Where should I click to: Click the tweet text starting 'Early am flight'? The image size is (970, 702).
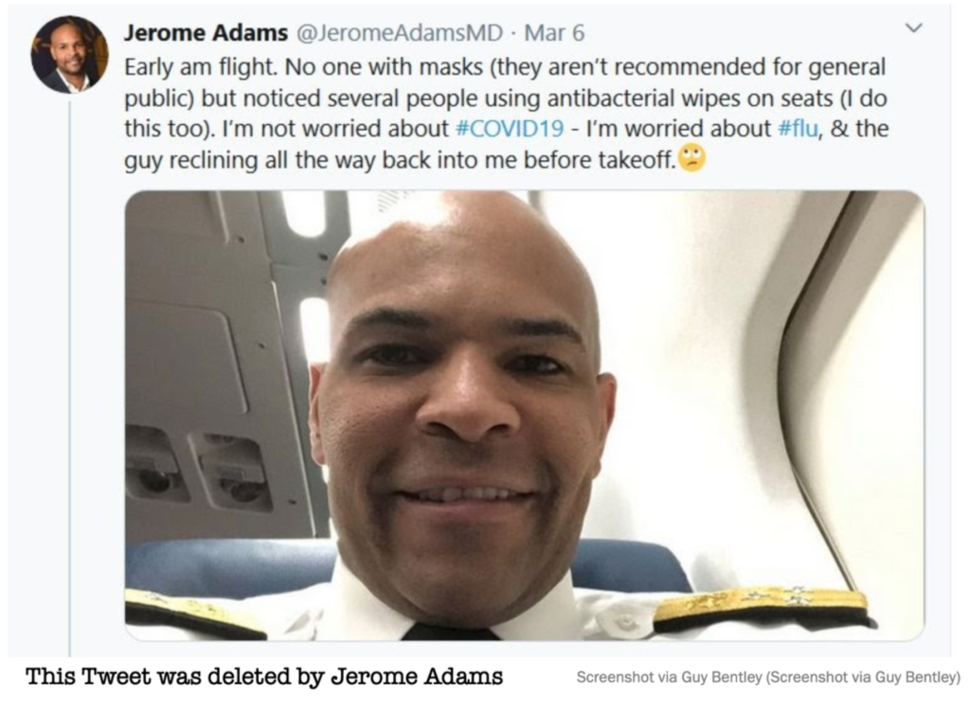click(x=506, y=113)
